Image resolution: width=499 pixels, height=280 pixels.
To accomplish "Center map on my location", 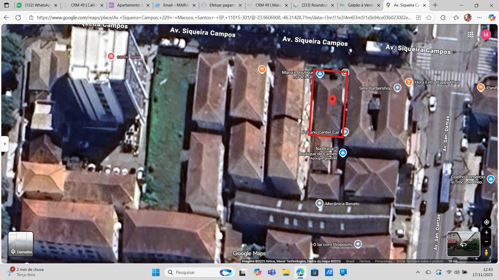I will [487, 222].
